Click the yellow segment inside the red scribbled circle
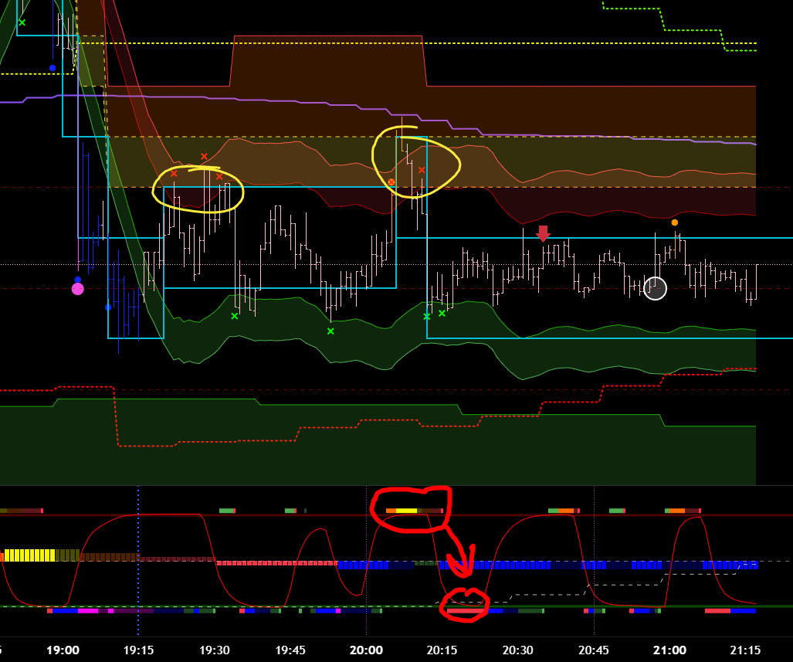The height and width of the screenshot is (662, 793). (x=406, y=511)
